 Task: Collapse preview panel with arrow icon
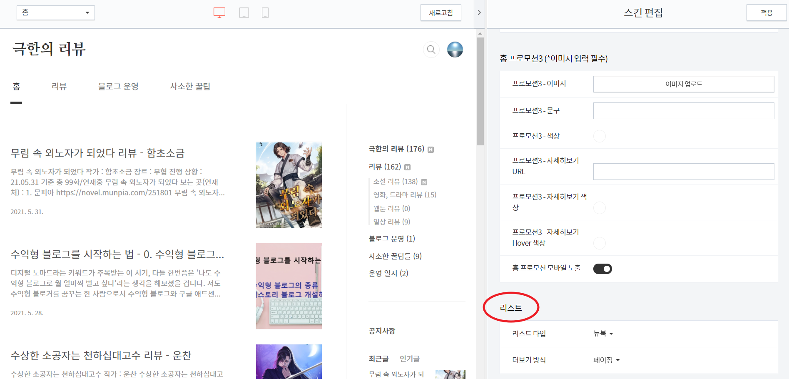click(x=479, y=12)
